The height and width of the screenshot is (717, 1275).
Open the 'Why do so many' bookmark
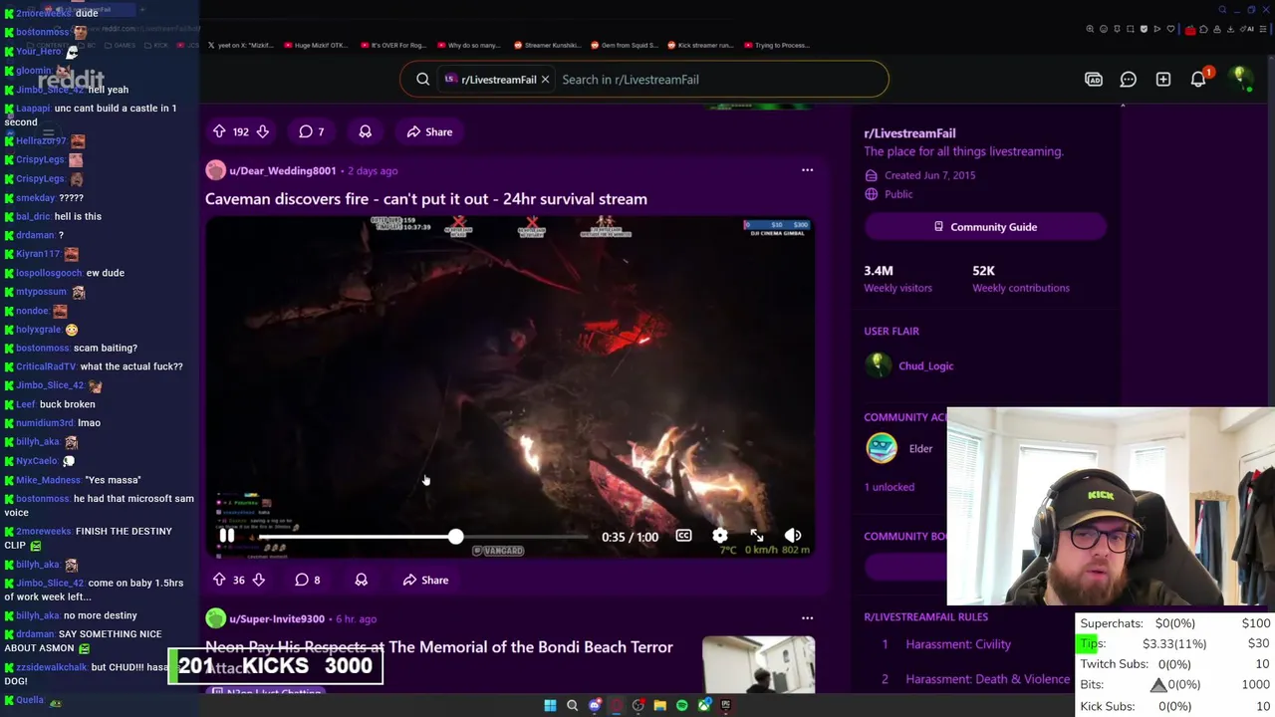click(x=470, y=45)
